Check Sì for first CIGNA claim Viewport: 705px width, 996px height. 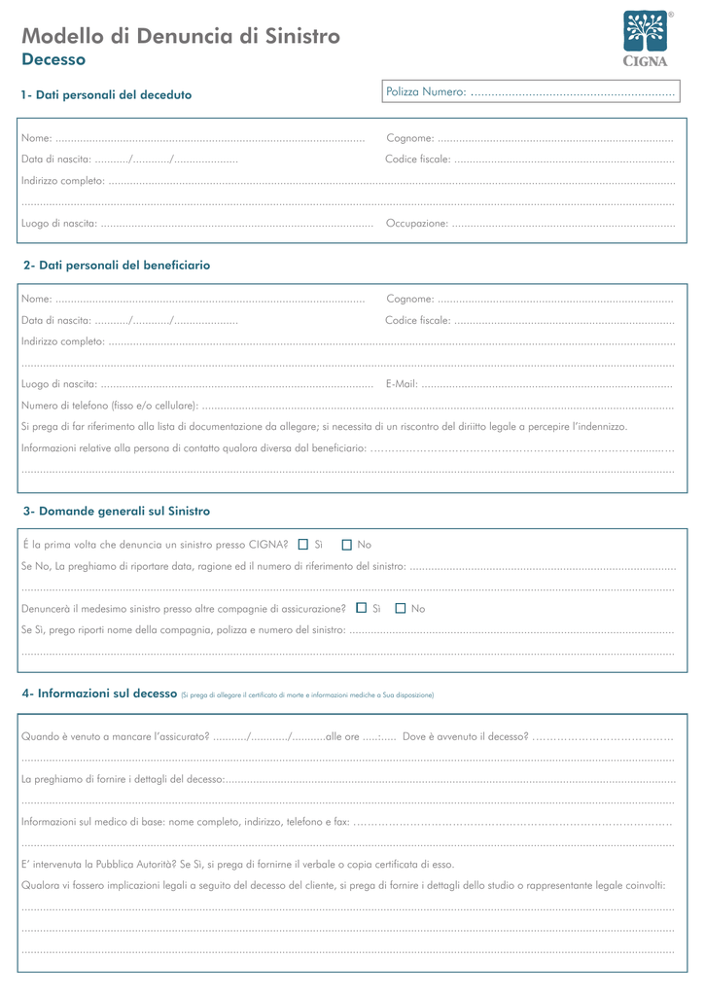(303, 545)
